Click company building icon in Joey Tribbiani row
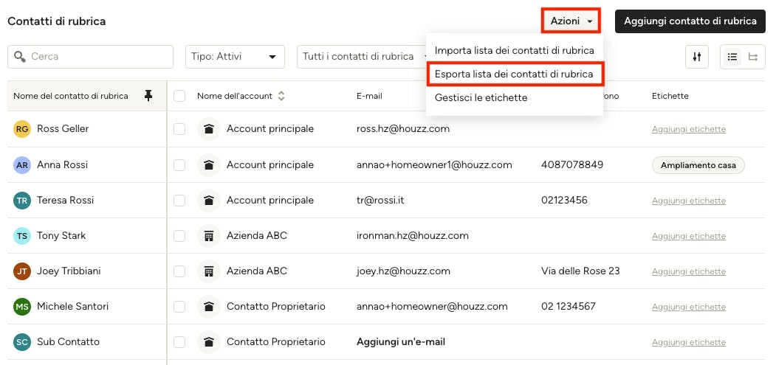This screenshot has height=365, width=776. pyautogui.click(x=209, y=271)
